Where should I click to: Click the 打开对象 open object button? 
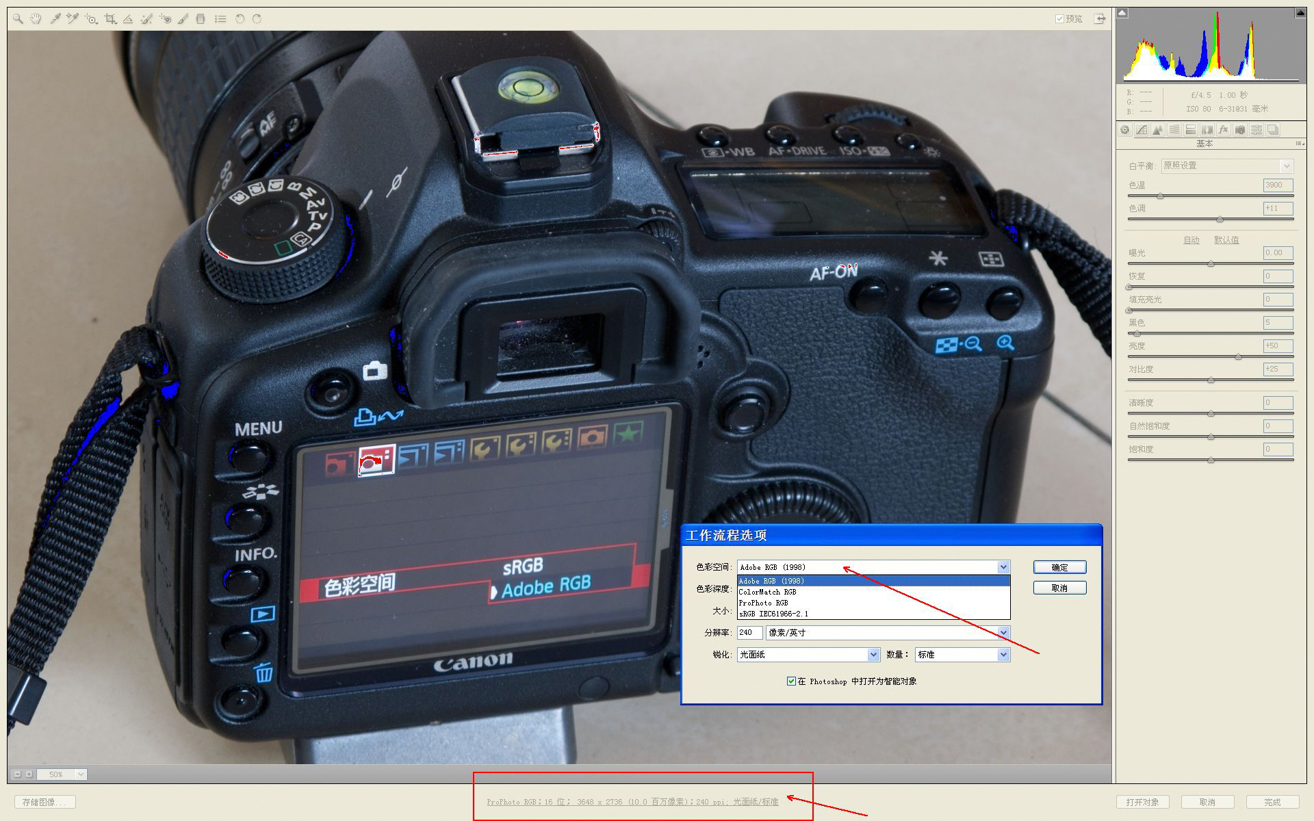(x=1142, y=802)
